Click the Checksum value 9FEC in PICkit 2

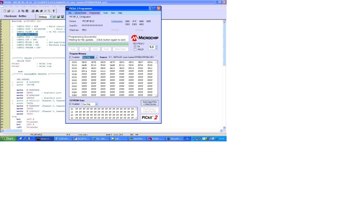[84, 30]
